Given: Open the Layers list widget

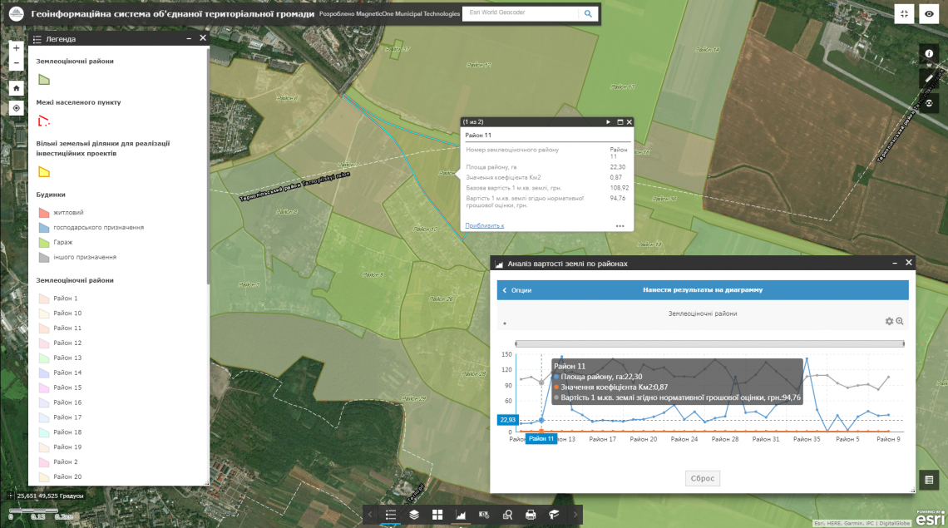Looking at the screenshot, I should click(414, 515).
